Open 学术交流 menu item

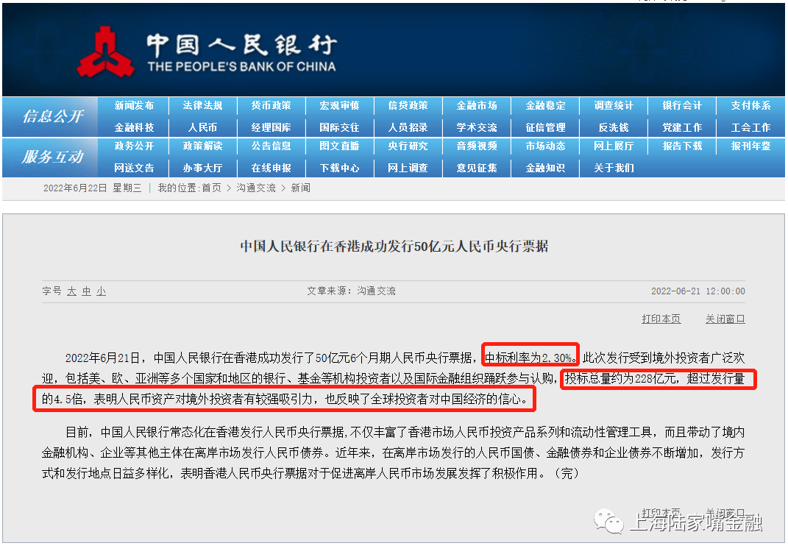pos(477,128)
